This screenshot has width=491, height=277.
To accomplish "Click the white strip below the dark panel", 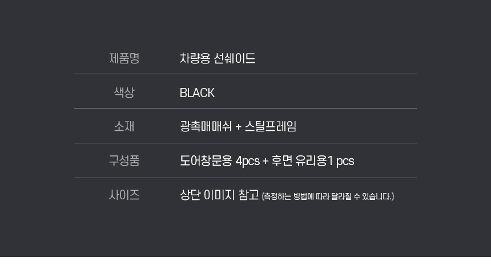I will (246, 267).
